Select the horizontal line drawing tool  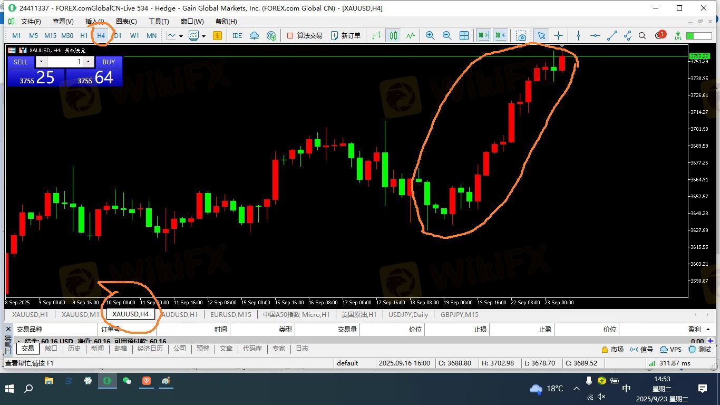pyautogui.click(x=595, y=36)
